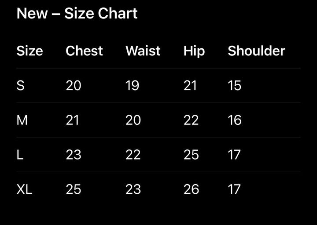Viewport: 317px width, 225px height.
Task: Click chest value 25 for size XL
Action: (74, 189)
